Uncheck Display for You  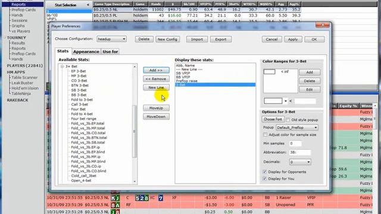[264, 178]
